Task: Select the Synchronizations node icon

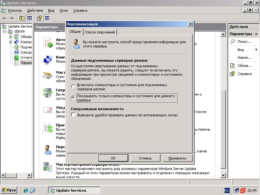Action: click(17, 52)
